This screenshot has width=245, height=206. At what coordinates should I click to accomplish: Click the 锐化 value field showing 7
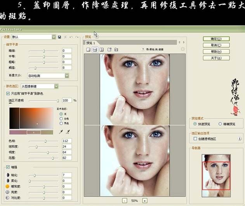point(67,175)
